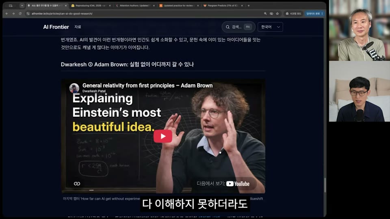Copy video link with the chain icon
Screen dimensions: 390x219
77,184
